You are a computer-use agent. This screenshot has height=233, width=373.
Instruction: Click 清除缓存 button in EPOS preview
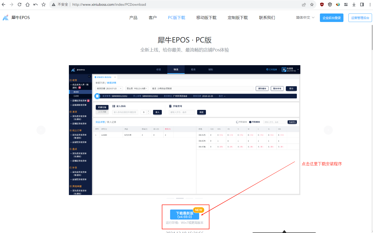pyautogui.click(x=262, y=88)
